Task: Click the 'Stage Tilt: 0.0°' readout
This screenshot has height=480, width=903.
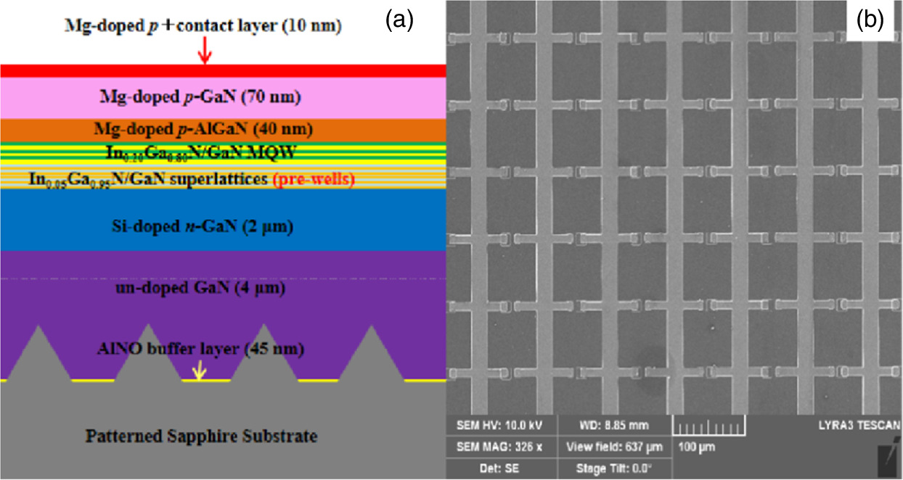Action: [x=614, y=468]
